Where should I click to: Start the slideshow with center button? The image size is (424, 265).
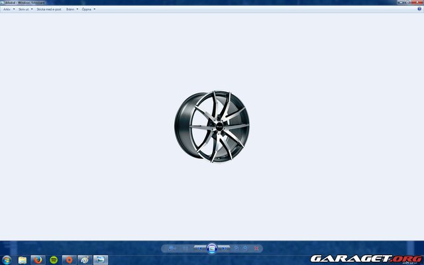click(212, 248)
